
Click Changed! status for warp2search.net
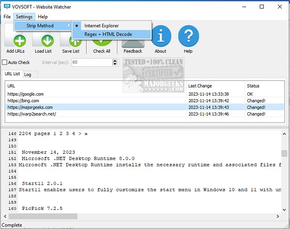[x=256, y=114]
